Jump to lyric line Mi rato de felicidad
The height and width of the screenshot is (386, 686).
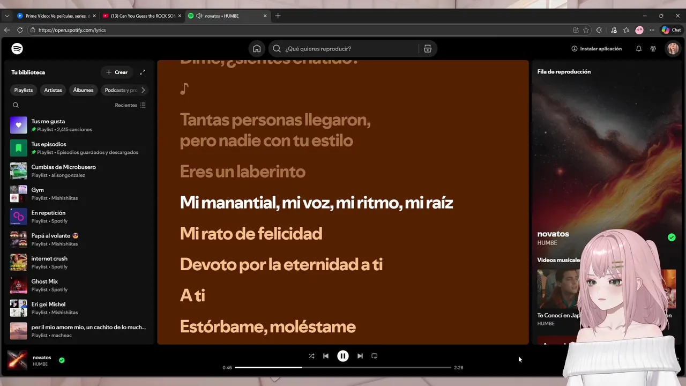251,234
